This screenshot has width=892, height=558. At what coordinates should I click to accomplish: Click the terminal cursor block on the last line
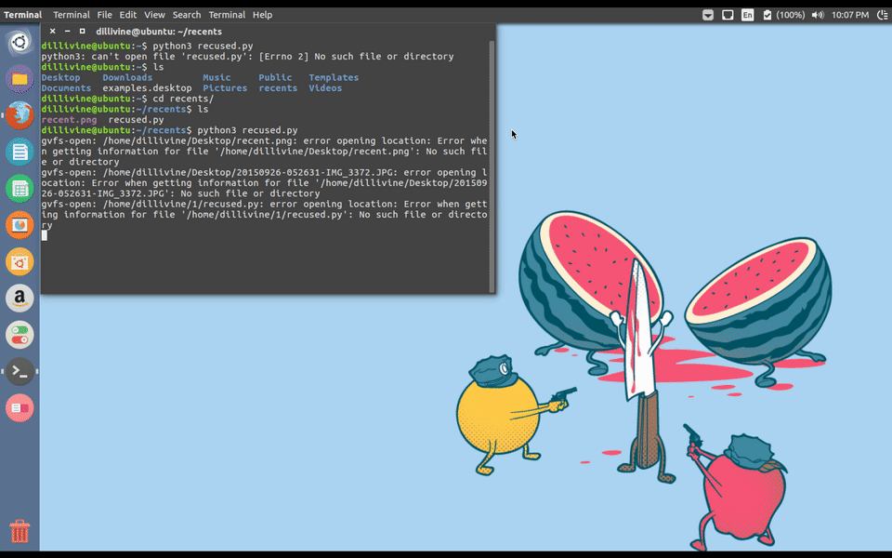45,235
